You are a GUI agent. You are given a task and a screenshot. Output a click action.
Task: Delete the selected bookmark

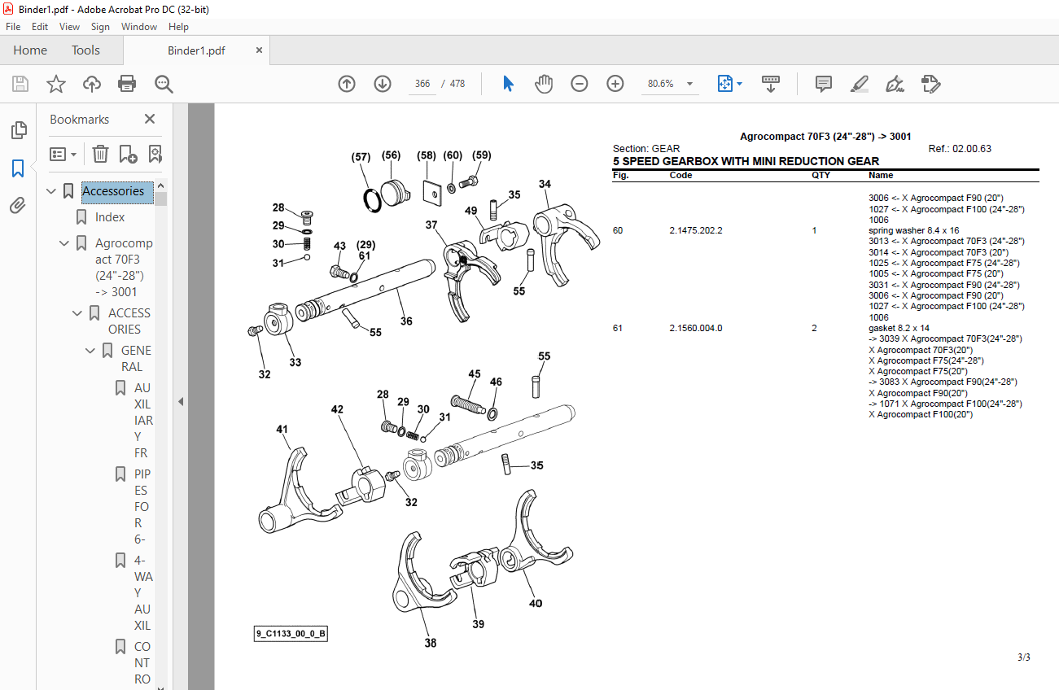pyautogui.click(x=100, y=154)
